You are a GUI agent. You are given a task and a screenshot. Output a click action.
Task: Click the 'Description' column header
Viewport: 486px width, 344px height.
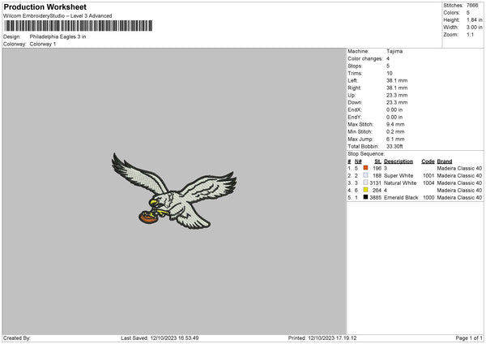tap(399, 161)
